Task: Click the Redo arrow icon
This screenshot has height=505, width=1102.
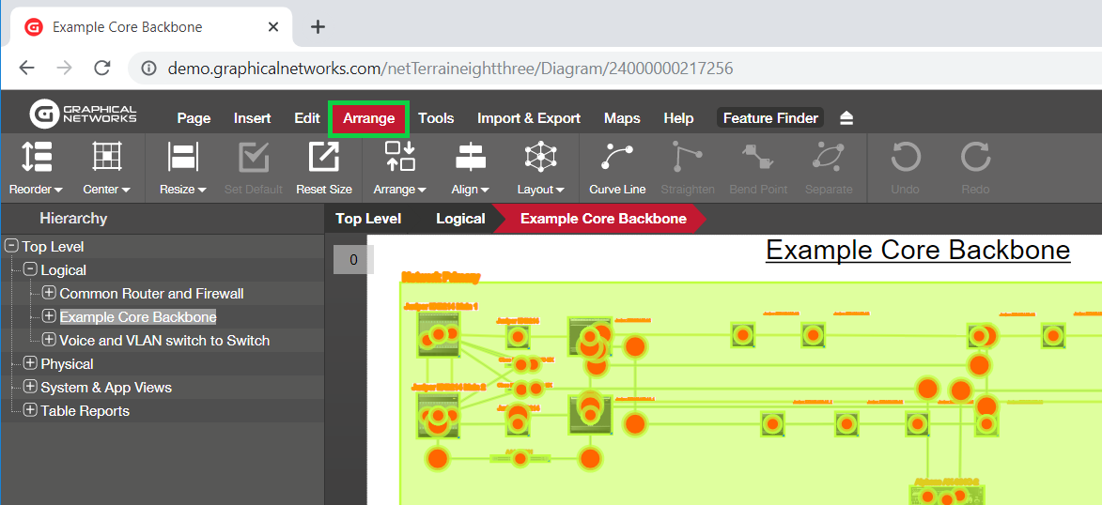Action: point(975,157)
